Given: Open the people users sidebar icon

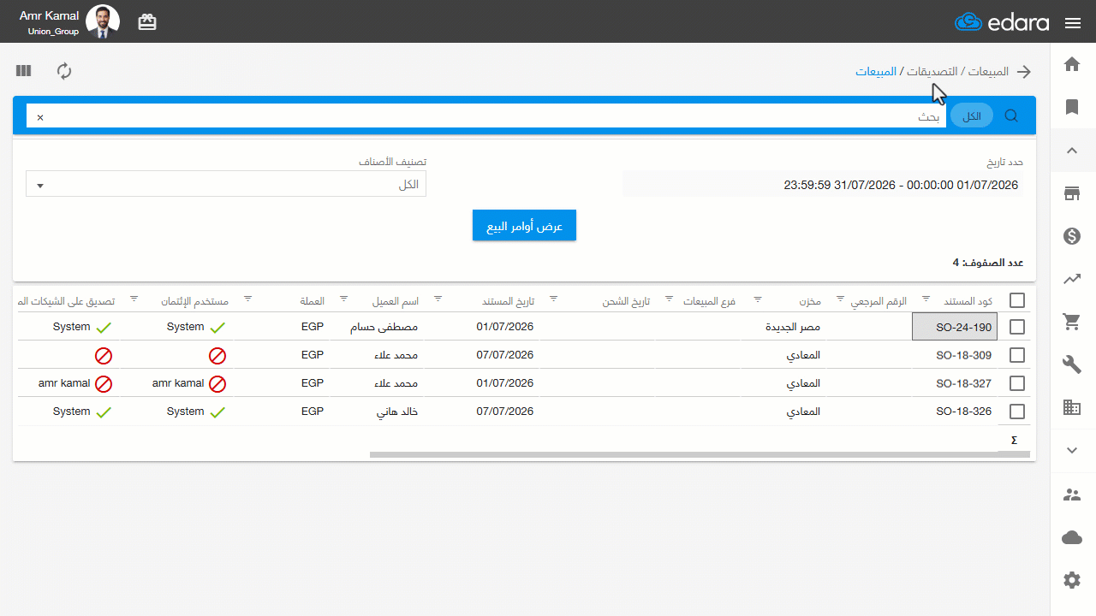Looking at the screenshot, I should pyautogui.click(x=1072, y=495).
